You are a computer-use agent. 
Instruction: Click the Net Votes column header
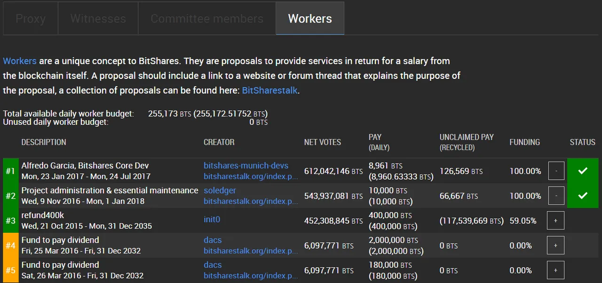point(323,142)
